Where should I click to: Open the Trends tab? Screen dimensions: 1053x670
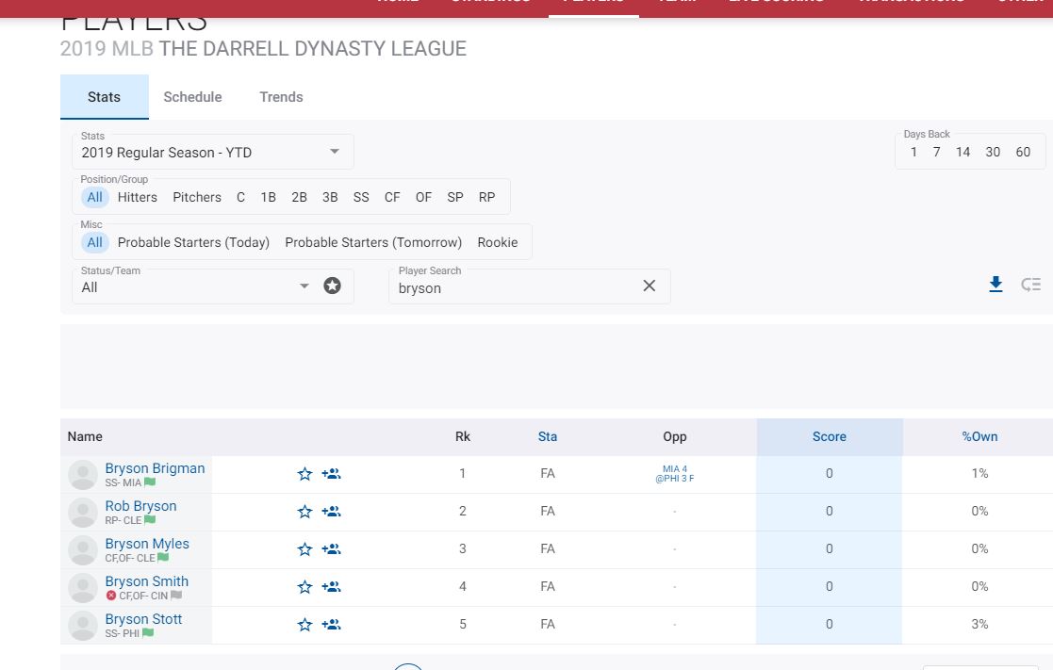click(x=281, y=97)
